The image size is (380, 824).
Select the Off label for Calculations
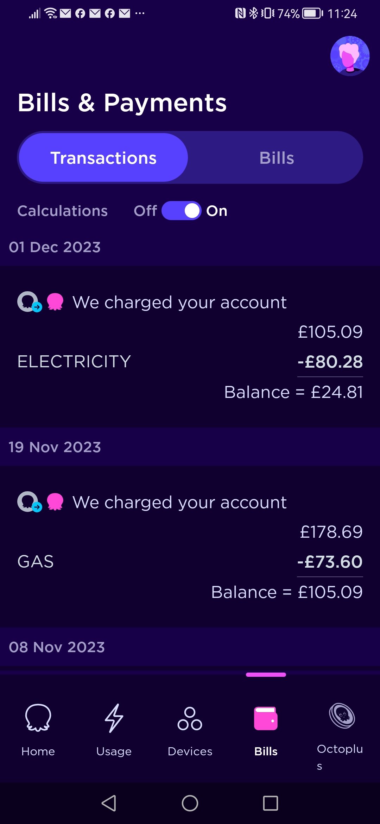coord(145,211)
